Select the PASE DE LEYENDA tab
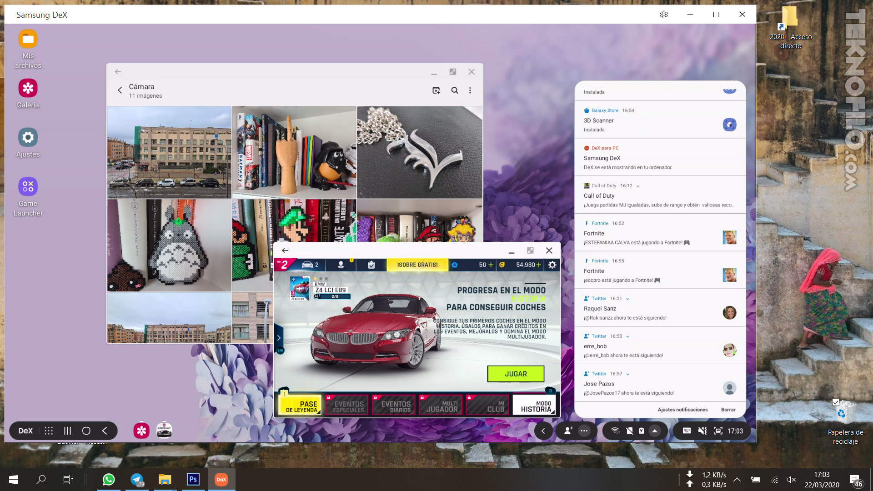This screenshot has width=873, height=491. click(x=300, y=405)
